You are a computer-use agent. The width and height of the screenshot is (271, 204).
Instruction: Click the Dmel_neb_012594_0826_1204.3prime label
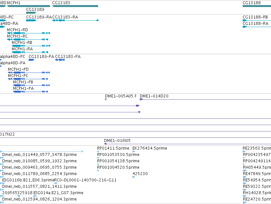pos(39,199)
